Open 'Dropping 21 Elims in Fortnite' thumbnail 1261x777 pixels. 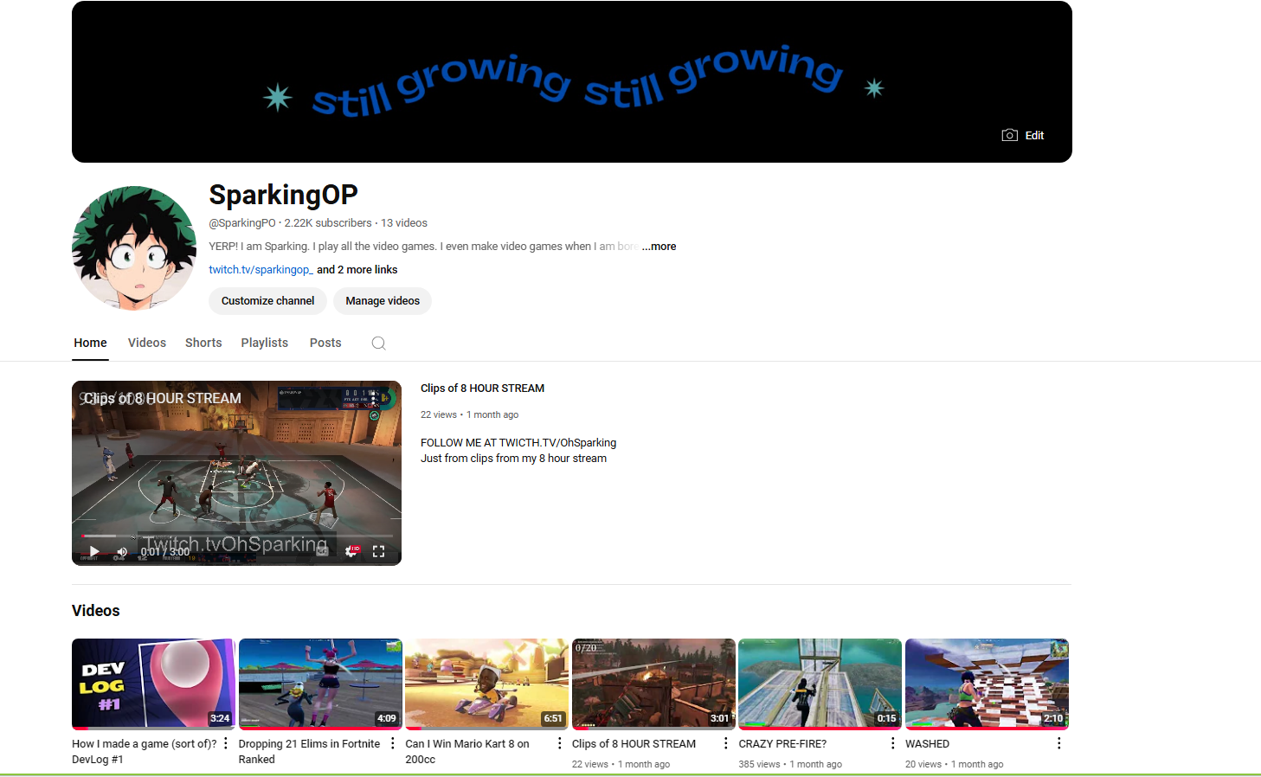coord(320,684)
